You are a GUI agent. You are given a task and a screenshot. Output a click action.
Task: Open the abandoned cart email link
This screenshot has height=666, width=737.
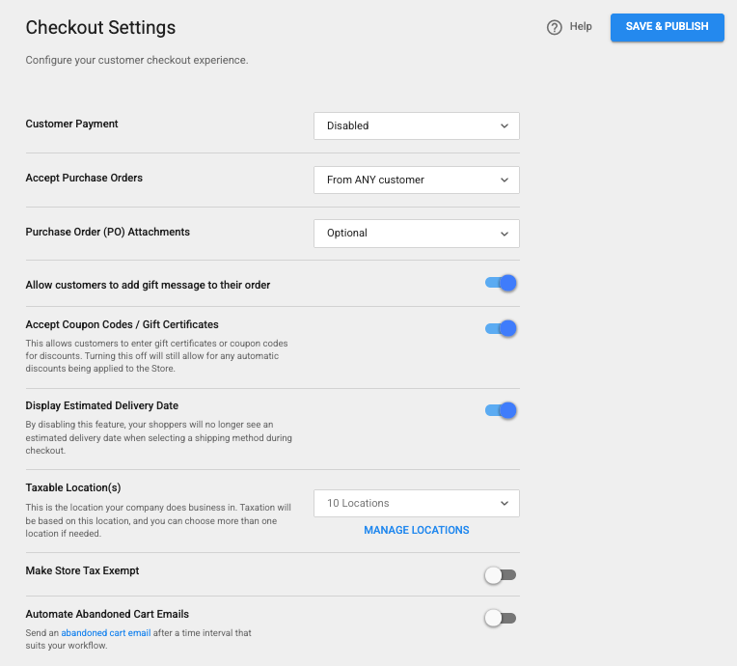coord(106,633)
